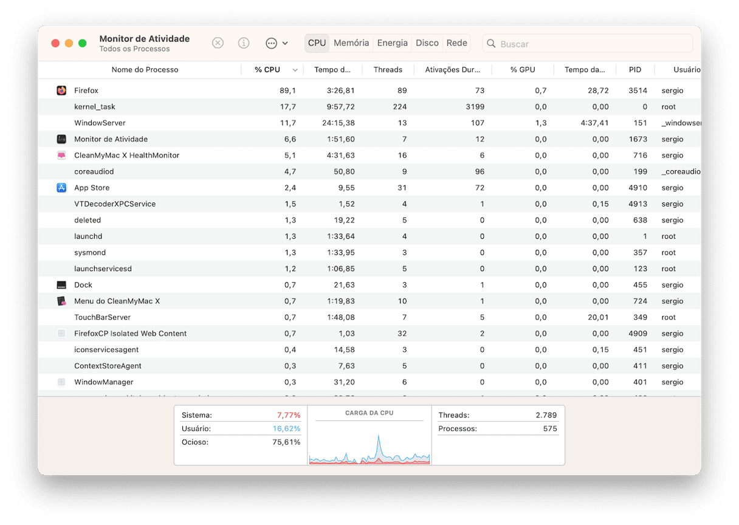The width and height of the screenshot is (739, 525).
Task: Select the kernel_task process row
Action: (x=369, y=107)
